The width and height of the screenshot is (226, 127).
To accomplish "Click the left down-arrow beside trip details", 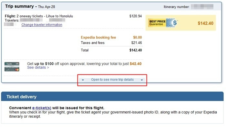I will click(x=83, y=80).
